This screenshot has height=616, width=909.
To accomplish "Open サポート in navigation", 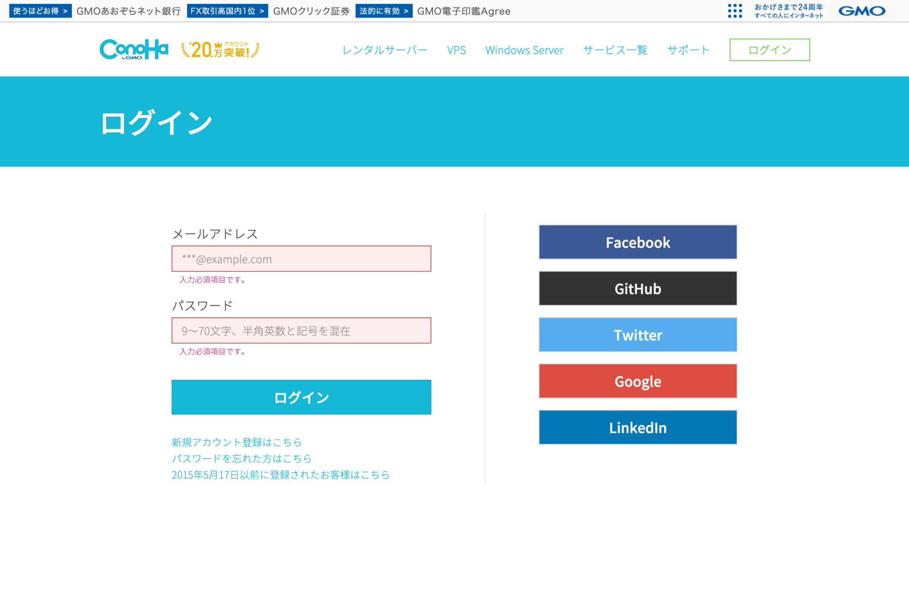I will coord(688,50).
